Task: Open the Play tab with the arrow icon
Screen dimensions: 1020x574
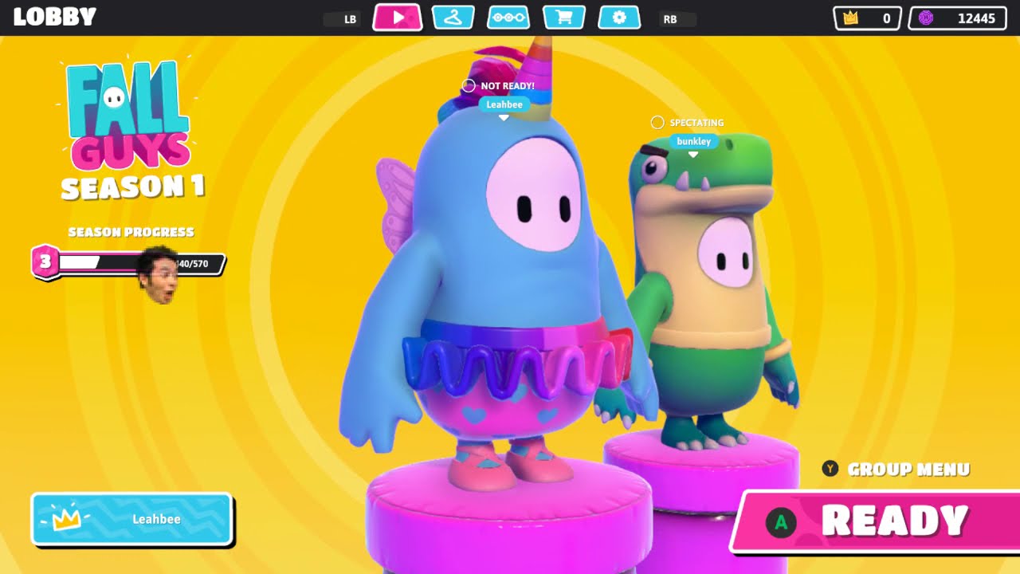Action: point(398,18)
